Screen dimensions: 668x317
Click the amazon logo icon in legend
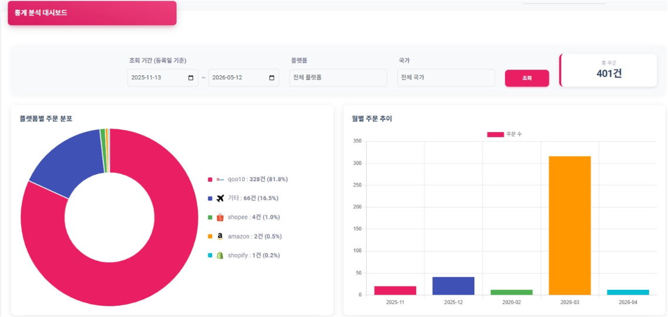point(220,236)
